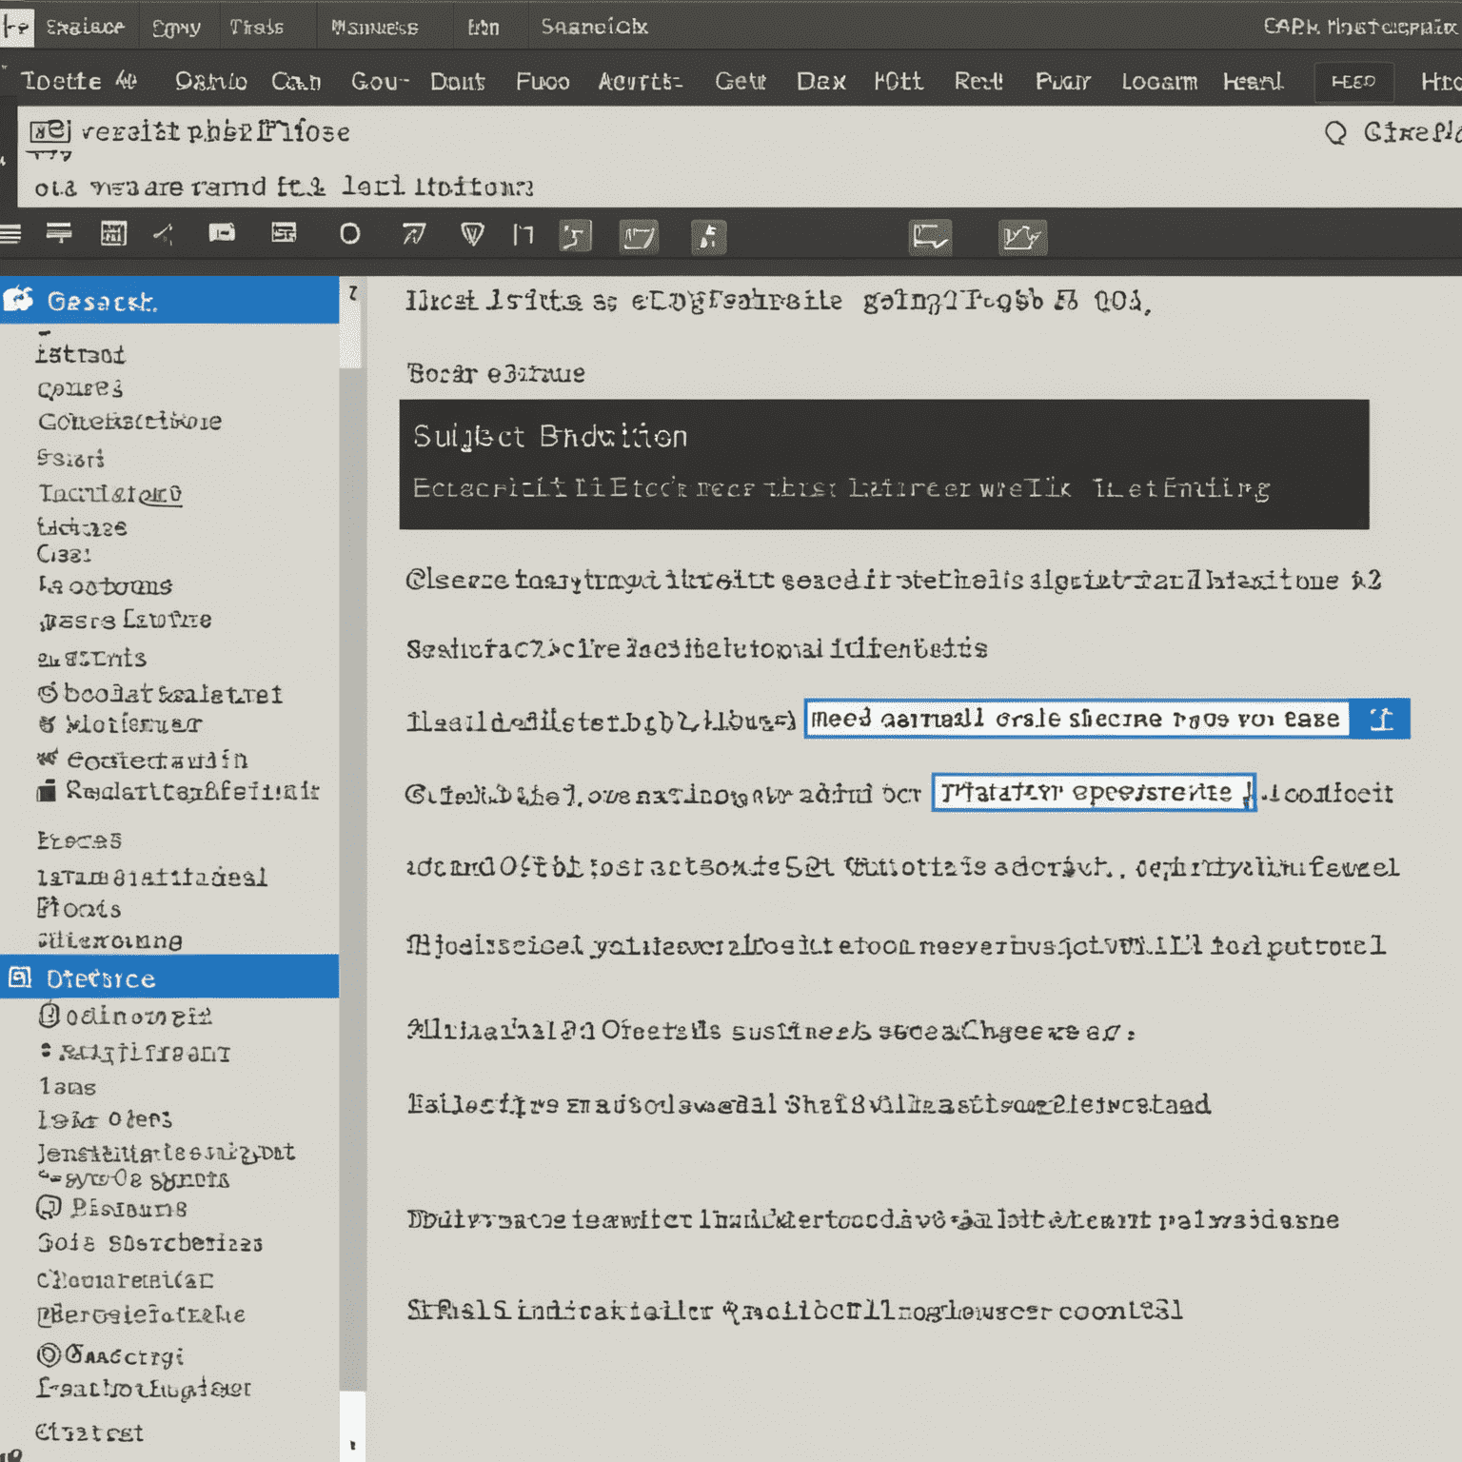Click the sidebar scrollbar down arrow

[x=352, y=1445]
